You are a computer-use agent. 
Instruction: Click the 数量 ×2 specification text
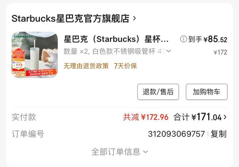tap(76, 51)
